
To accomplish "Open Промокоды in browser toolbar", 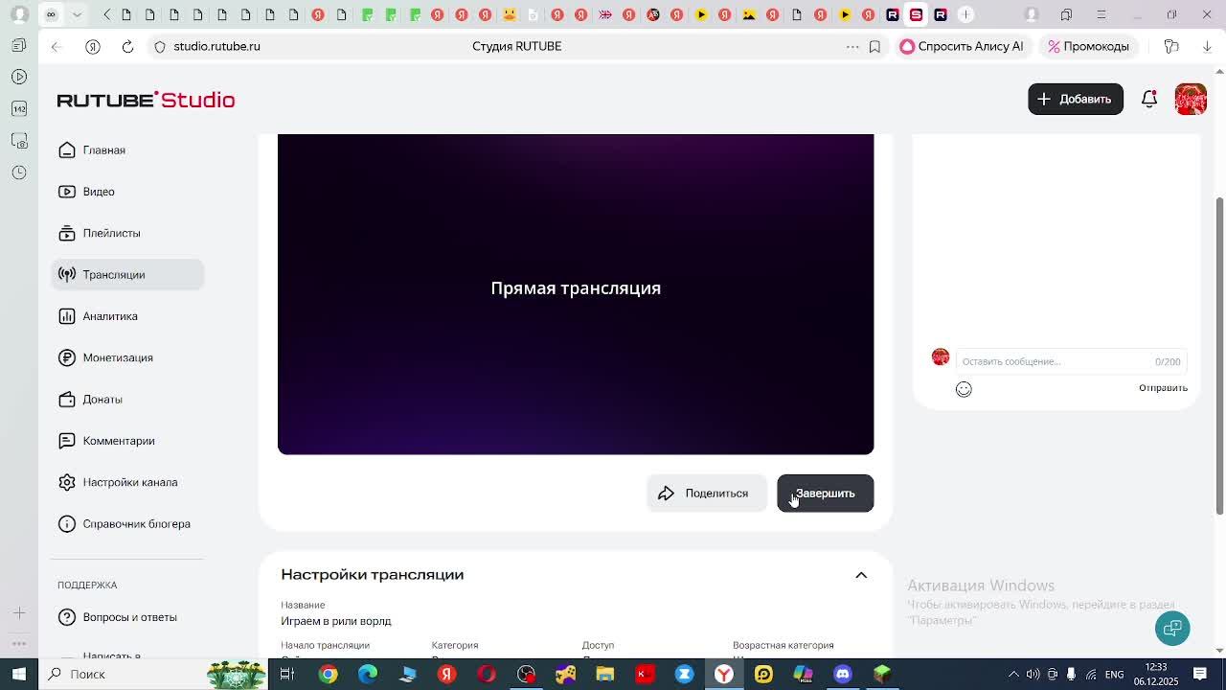I will click(x=1088, y=46).
